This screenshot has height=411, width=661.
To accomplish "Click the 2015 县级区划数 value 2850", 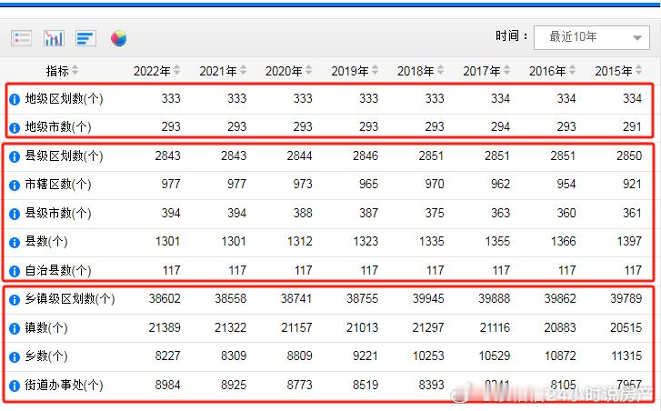I will coord(629,156).
